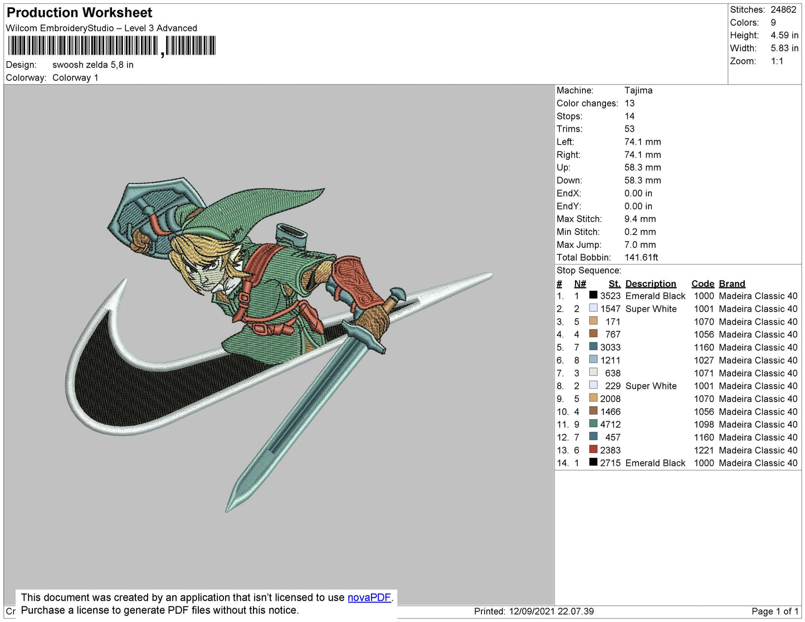This screenshot has width=805, height=622.
Task: Select the red swatch in stop row 13
Action: pyautogui.click(x=593, y=450)
